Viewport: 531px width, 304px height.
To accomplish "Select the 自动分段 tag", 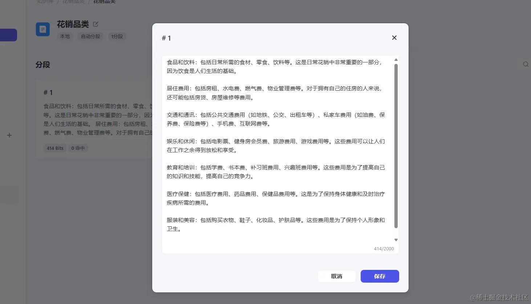I will pyautogui.click(x=90, y=36).
